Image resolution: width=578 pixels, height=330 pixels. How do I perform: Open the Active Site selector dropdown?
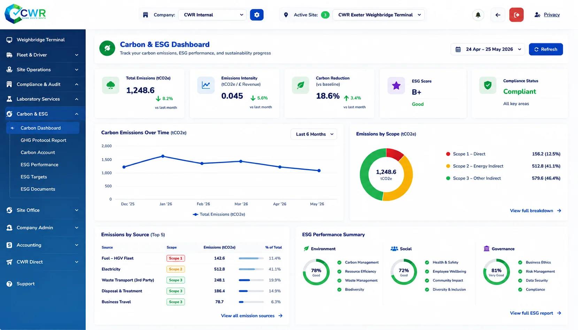tap(378, 15)
